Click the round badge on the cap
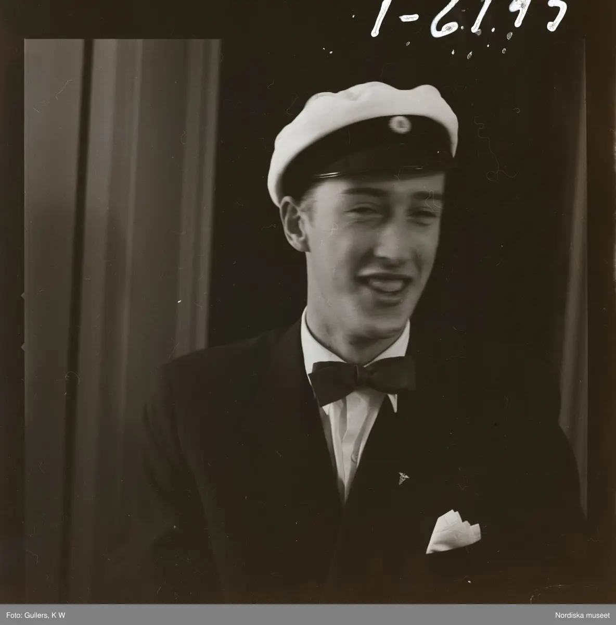 399,124
